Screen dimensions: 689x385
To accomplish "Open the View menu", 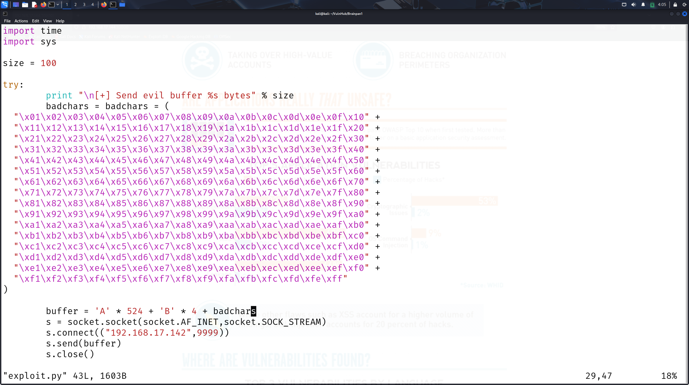I will (47, 21).
